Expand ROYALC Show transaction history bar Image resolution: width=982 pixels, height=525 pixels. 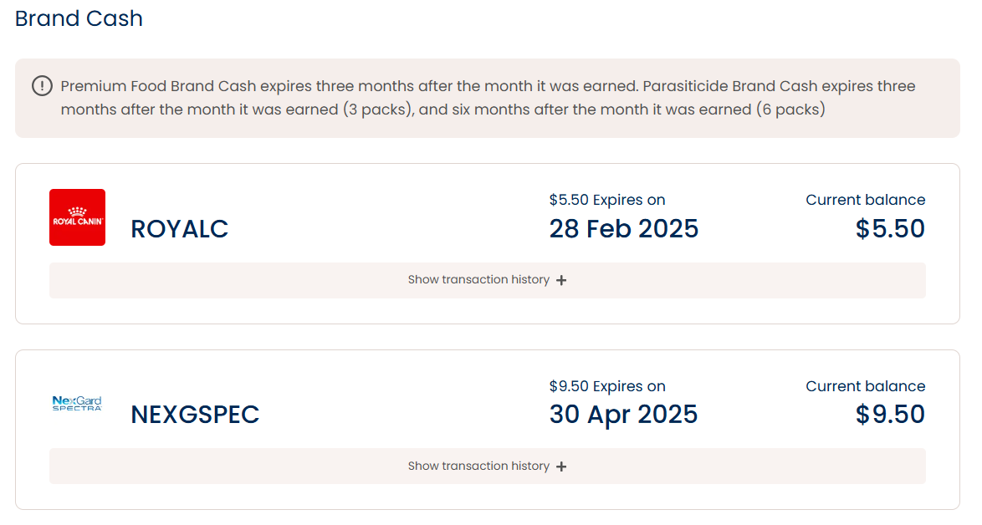[x=488, y=280]
